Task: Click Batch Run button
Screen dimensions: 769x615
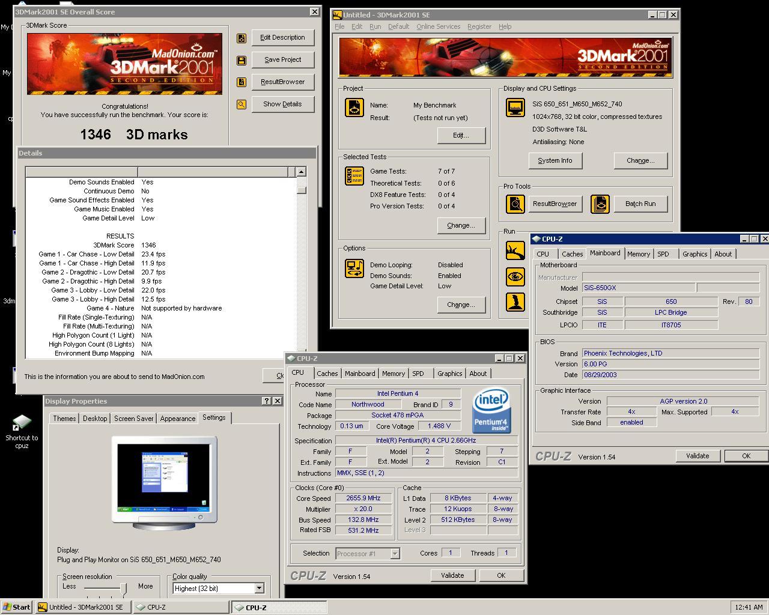Action: pos(640,204)
